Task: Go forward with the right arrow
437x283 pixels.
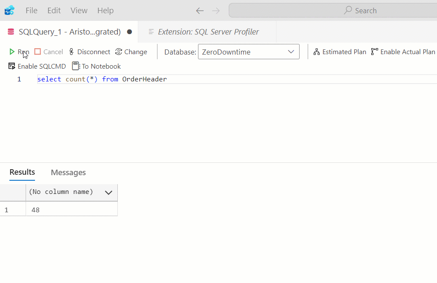Action: tap(216, 11)
